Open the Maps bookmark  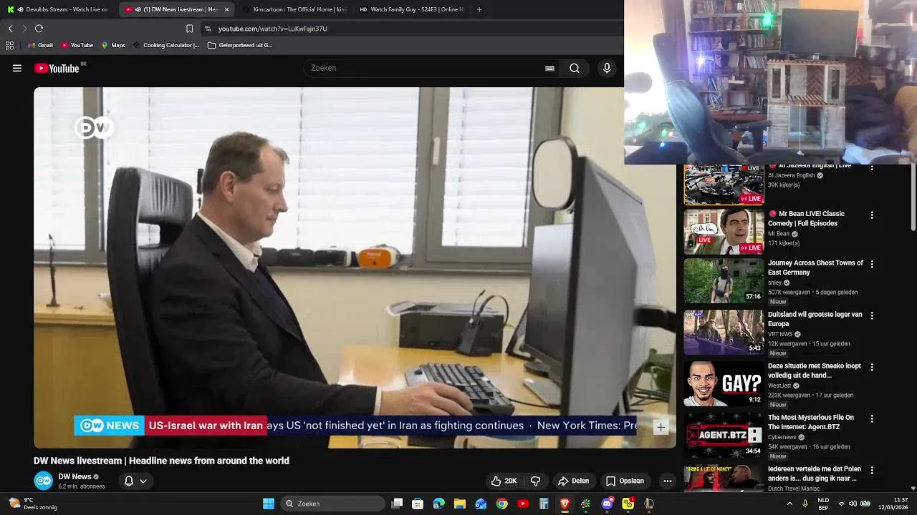(113, 45)
